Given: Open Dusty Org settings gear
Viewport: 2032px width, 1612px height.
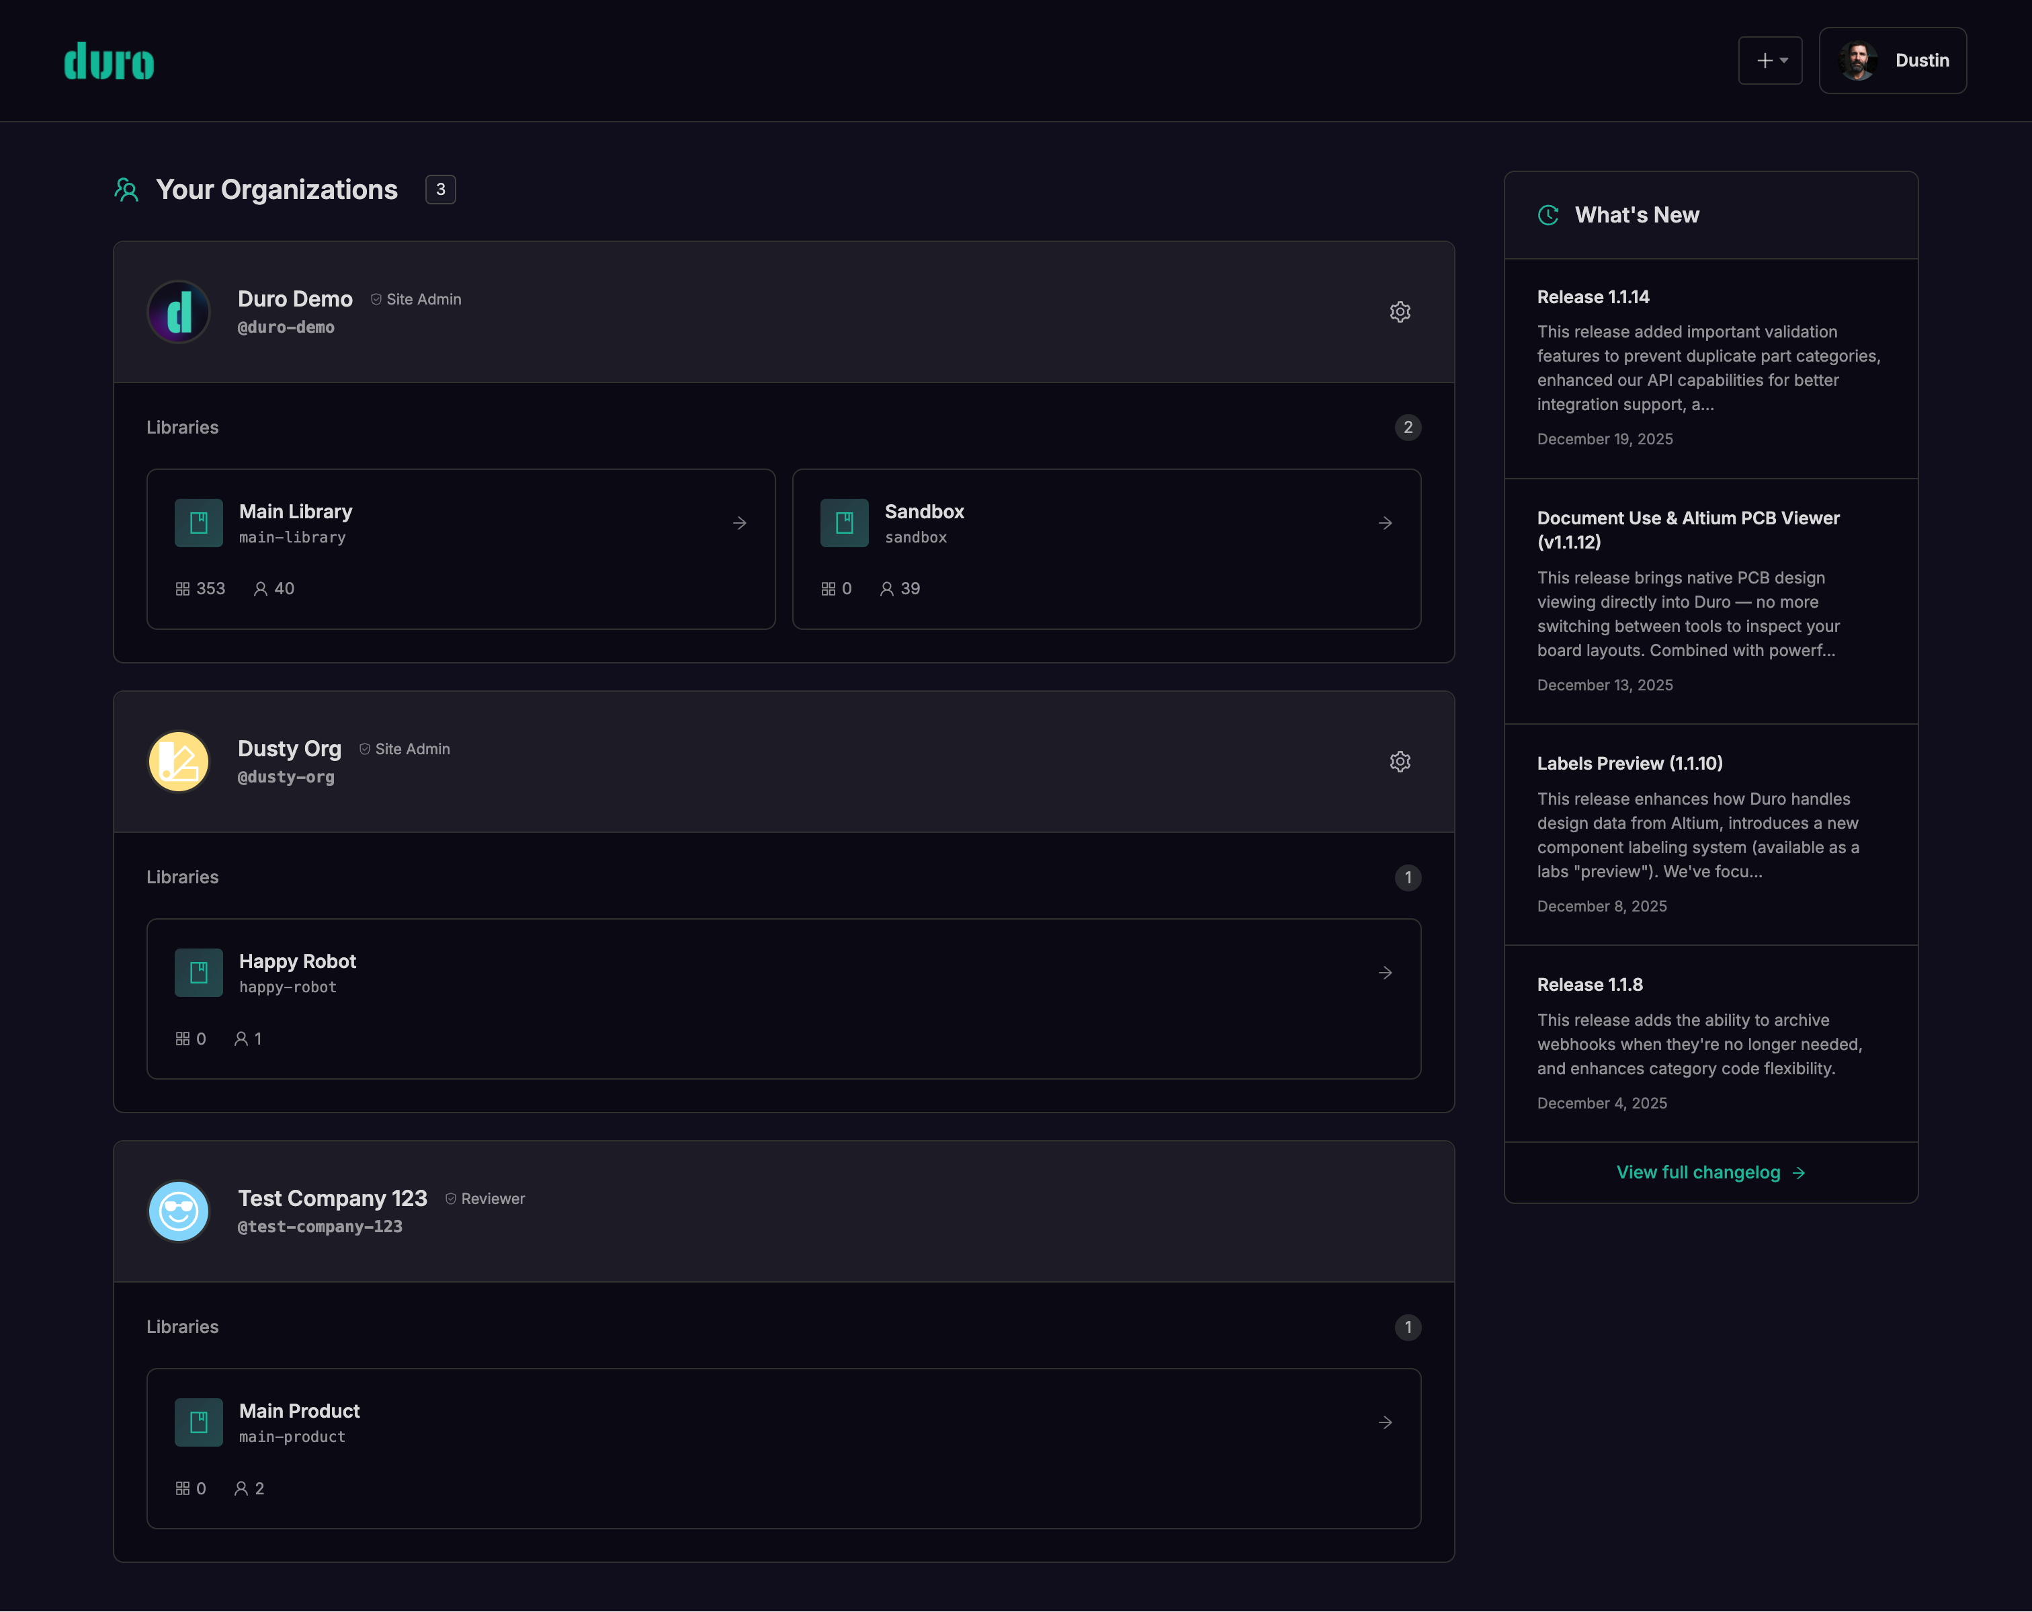Looking at the screenshot, I should 1400,762.
